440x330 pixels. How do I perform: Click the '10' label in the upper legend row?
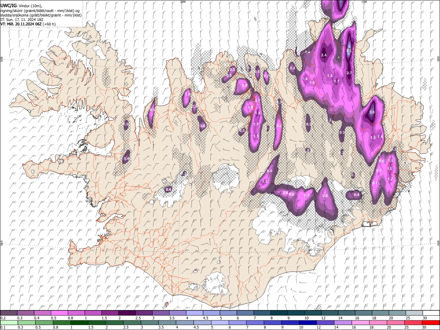pos(306,318)
